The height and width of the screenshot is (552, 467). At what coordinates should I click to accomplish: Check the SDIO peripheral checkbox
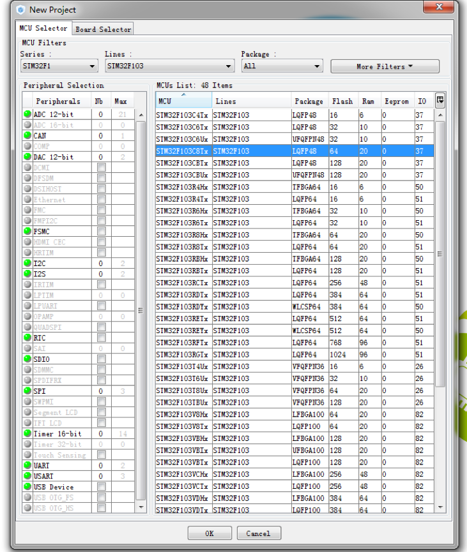click(102, 359)
